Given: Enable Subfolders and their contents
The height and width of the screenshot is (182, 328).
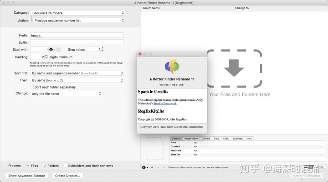Looking at the screenshot, I should click(66, 166).
